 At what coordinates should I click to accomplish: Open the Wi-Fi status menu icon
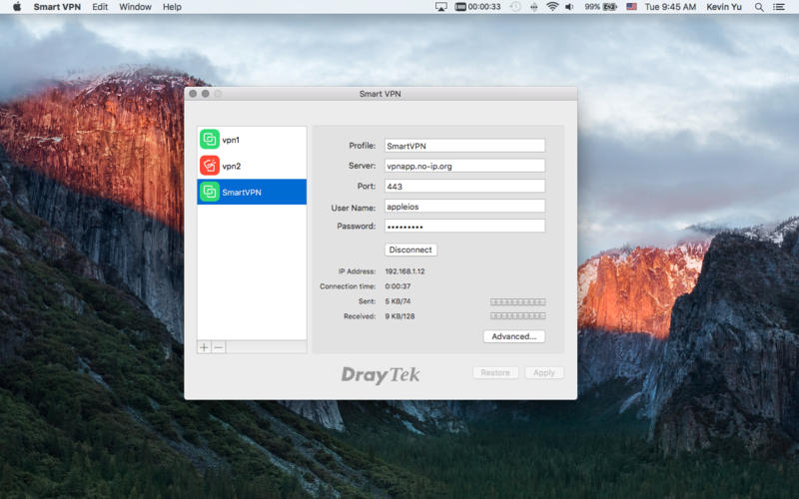click(552, 7)
